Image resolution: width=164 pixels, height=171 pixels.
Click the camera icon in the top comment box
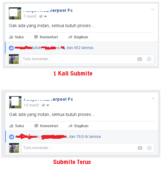pyautogui.click(x=140, y=59)
